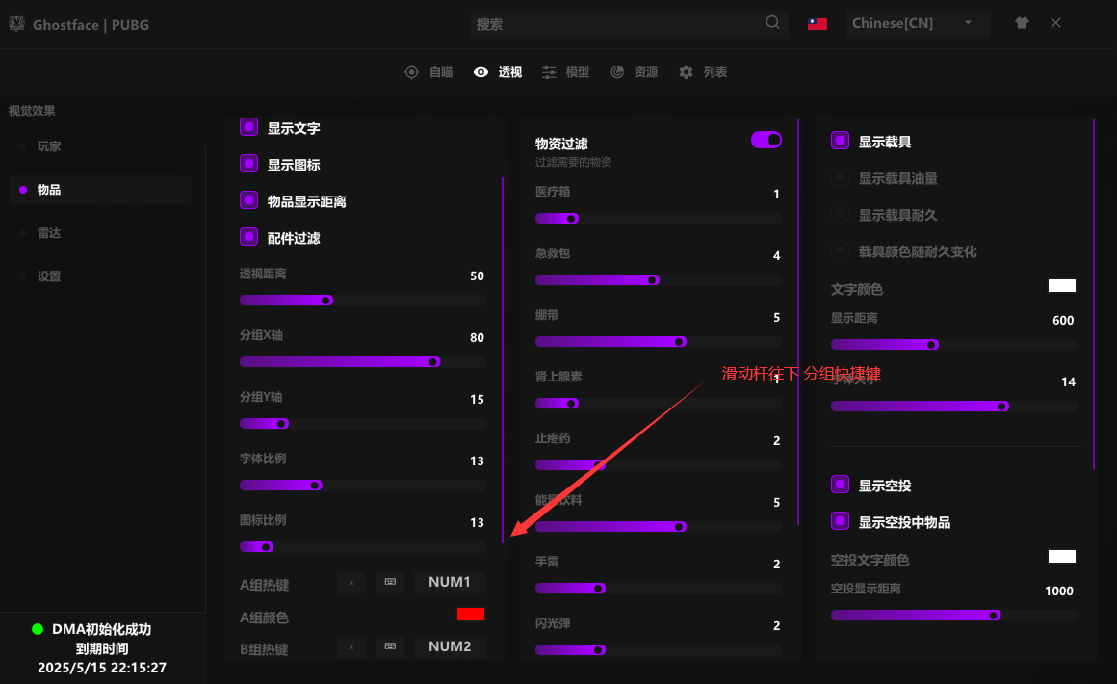This screenshot has height=684, width=1117.
Task: Click the search magnifier icon
Action: (772, 23)
